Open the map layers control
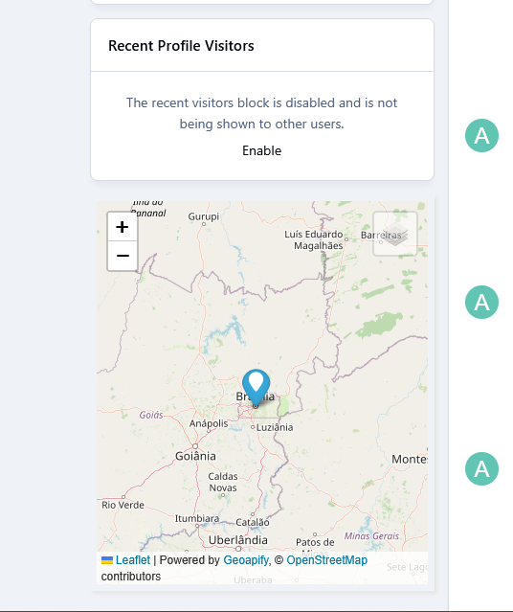The image size is (513, 612). (395, 234)
